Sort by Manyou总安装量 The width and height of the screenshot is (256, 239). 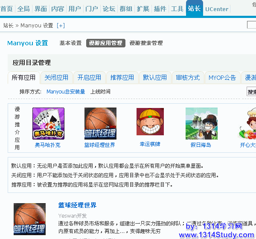(x=66, y=92)
